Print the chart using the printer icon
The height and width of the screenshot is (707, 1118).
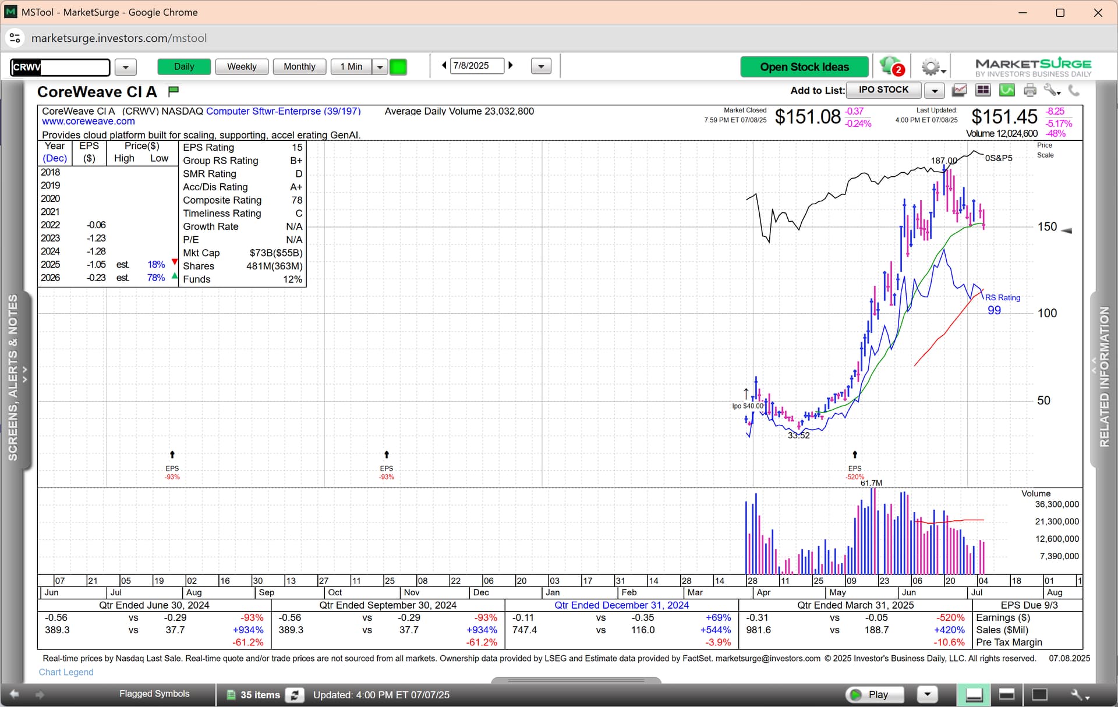tap(1030, 90)
